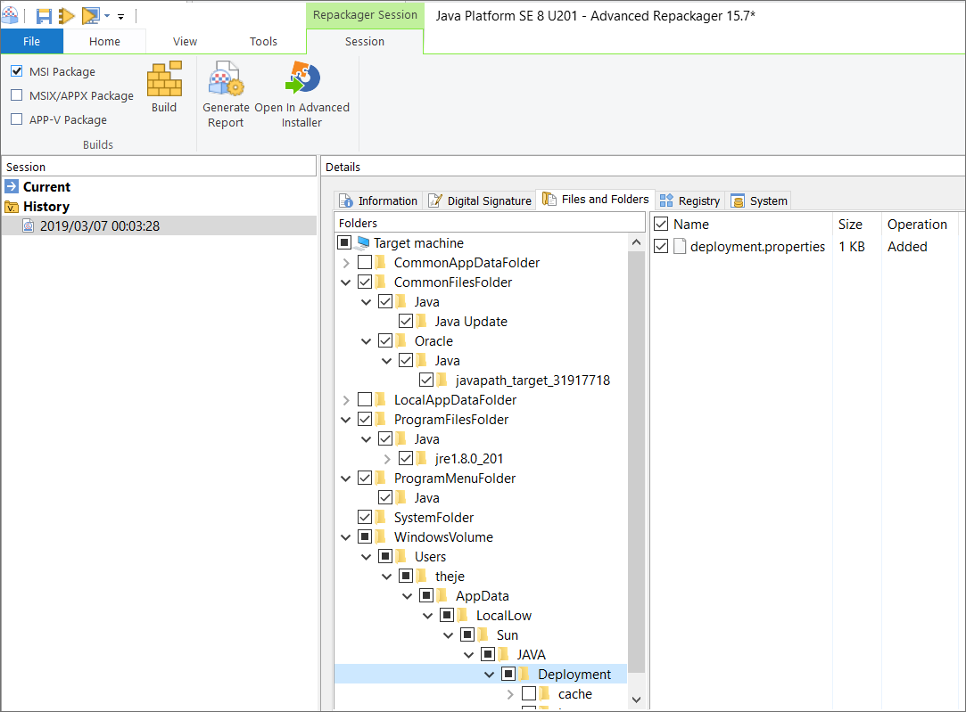Screen dimensions: 966x712
Task: Click the SystemFolder folder icon
Action: click(x=382, y=518)
